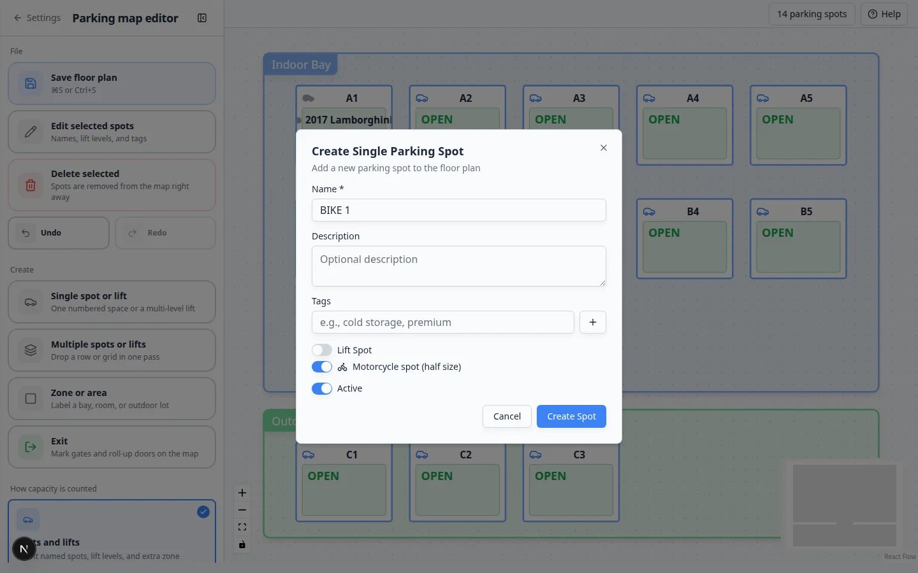Click the Exit door icon in sidebar

click(30, 447)
